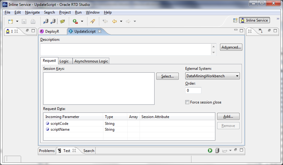283x165 pixels.
Task: Click the Open Perspective icon
Action: (x=235, y=20)
